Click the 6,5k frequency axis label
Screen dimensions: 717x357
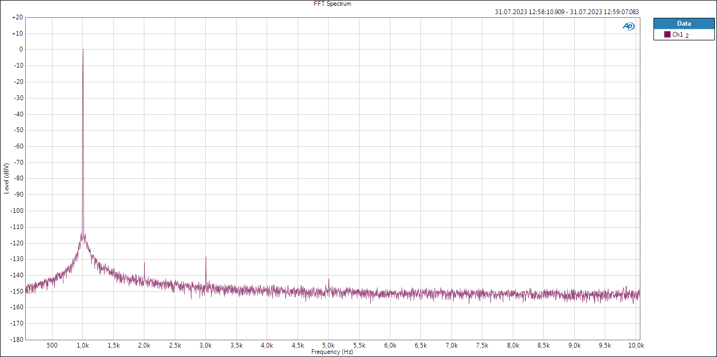(x=421, y=345)
